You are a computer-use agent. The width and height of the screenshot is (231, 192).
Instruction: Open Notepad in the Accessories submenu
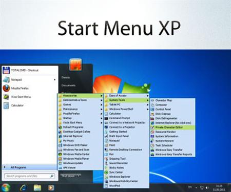[x=127, y=141]
